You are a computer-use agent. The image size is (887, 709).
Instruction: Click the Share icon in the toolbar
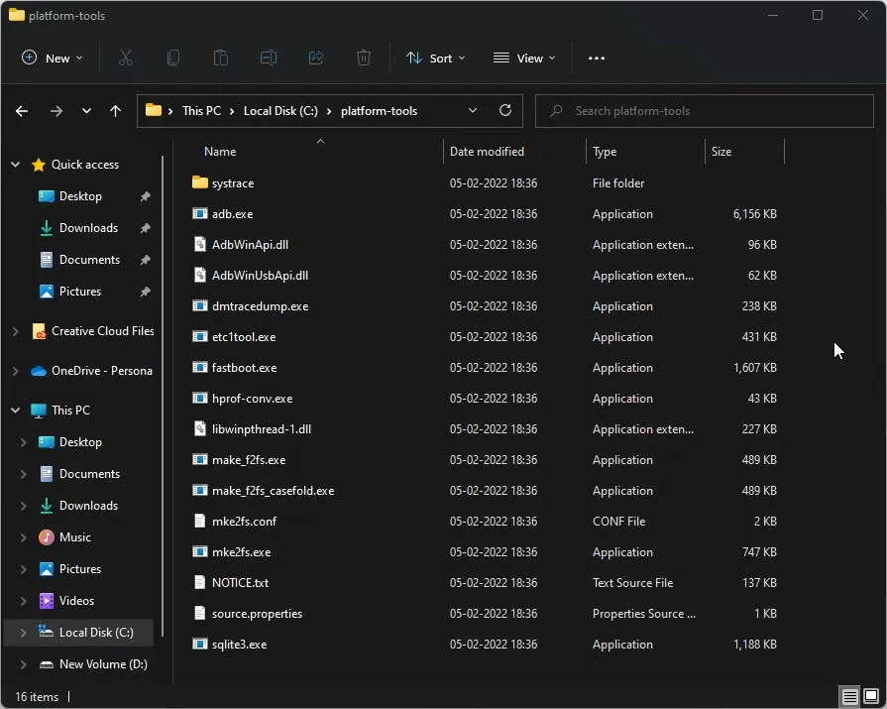coord(316,58)
